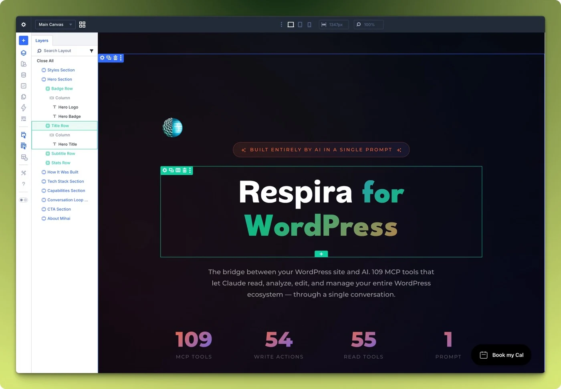Switch to the Layers tab
Image resolution: width=561 pixels, height=389 pixels.
(42, 40)
